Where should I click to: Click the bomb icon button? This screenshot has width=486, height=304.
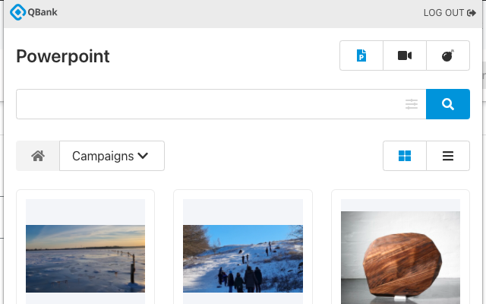coord(448,55)
